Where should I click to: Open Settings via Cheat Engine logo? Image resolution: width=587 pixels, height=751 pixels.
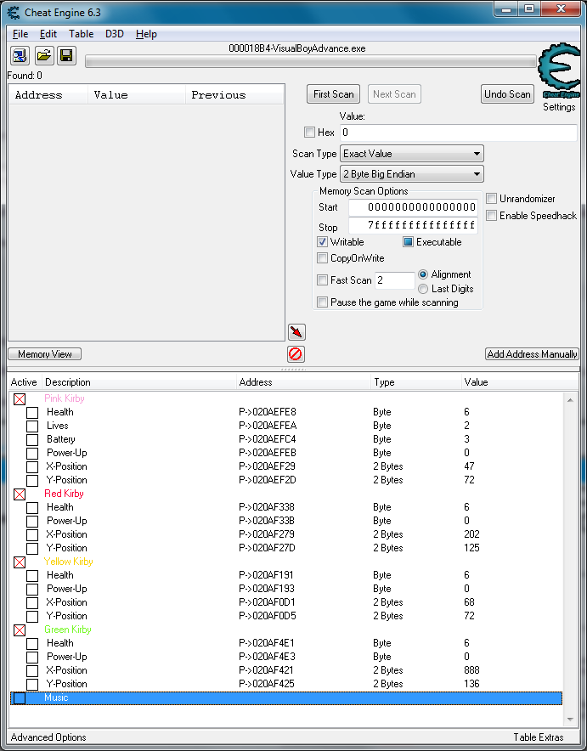click(x=559, y=76)
